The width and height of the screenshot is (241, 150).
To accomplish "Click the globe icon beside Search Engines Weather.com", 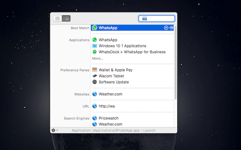I will pos(95,124).
